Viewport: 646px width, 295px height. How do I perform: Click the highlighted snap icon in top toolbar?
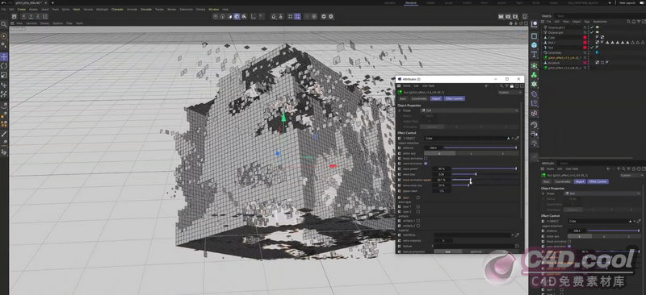point(237,16)
